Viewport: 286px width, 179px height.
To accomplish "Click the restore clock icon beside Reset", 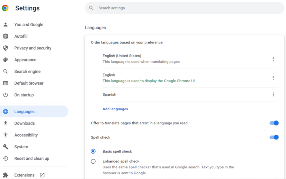I will (x=6, y=158).
